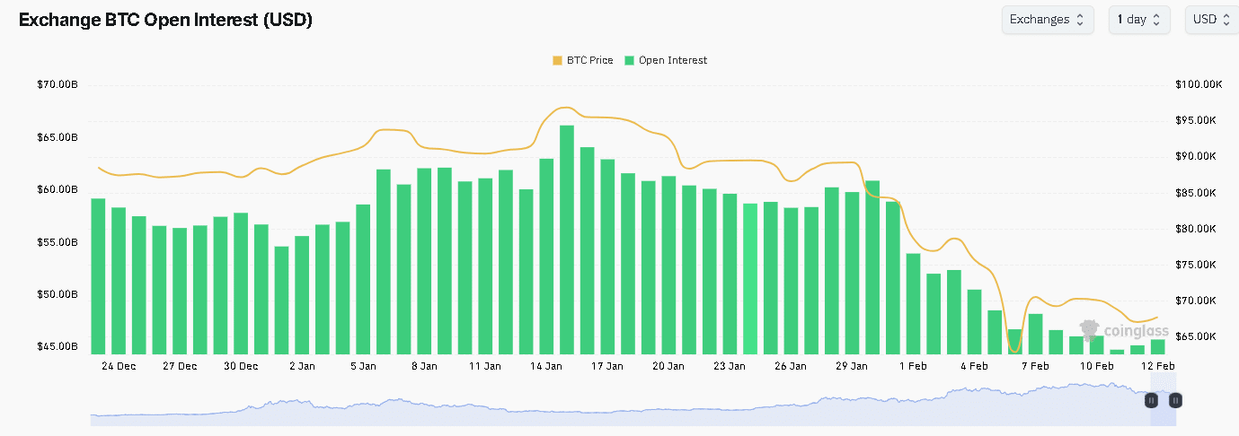The width and height of the screenshot is (1239, 436).
Task: Click the right range slider handle
Action: click(x=1174, y=400)
